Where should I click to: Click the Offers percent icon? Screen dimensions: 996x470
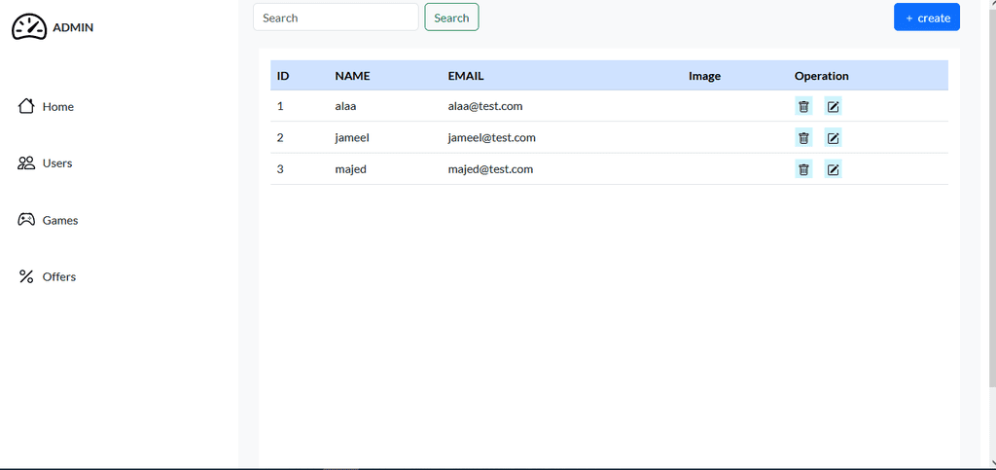click(26, 276)
